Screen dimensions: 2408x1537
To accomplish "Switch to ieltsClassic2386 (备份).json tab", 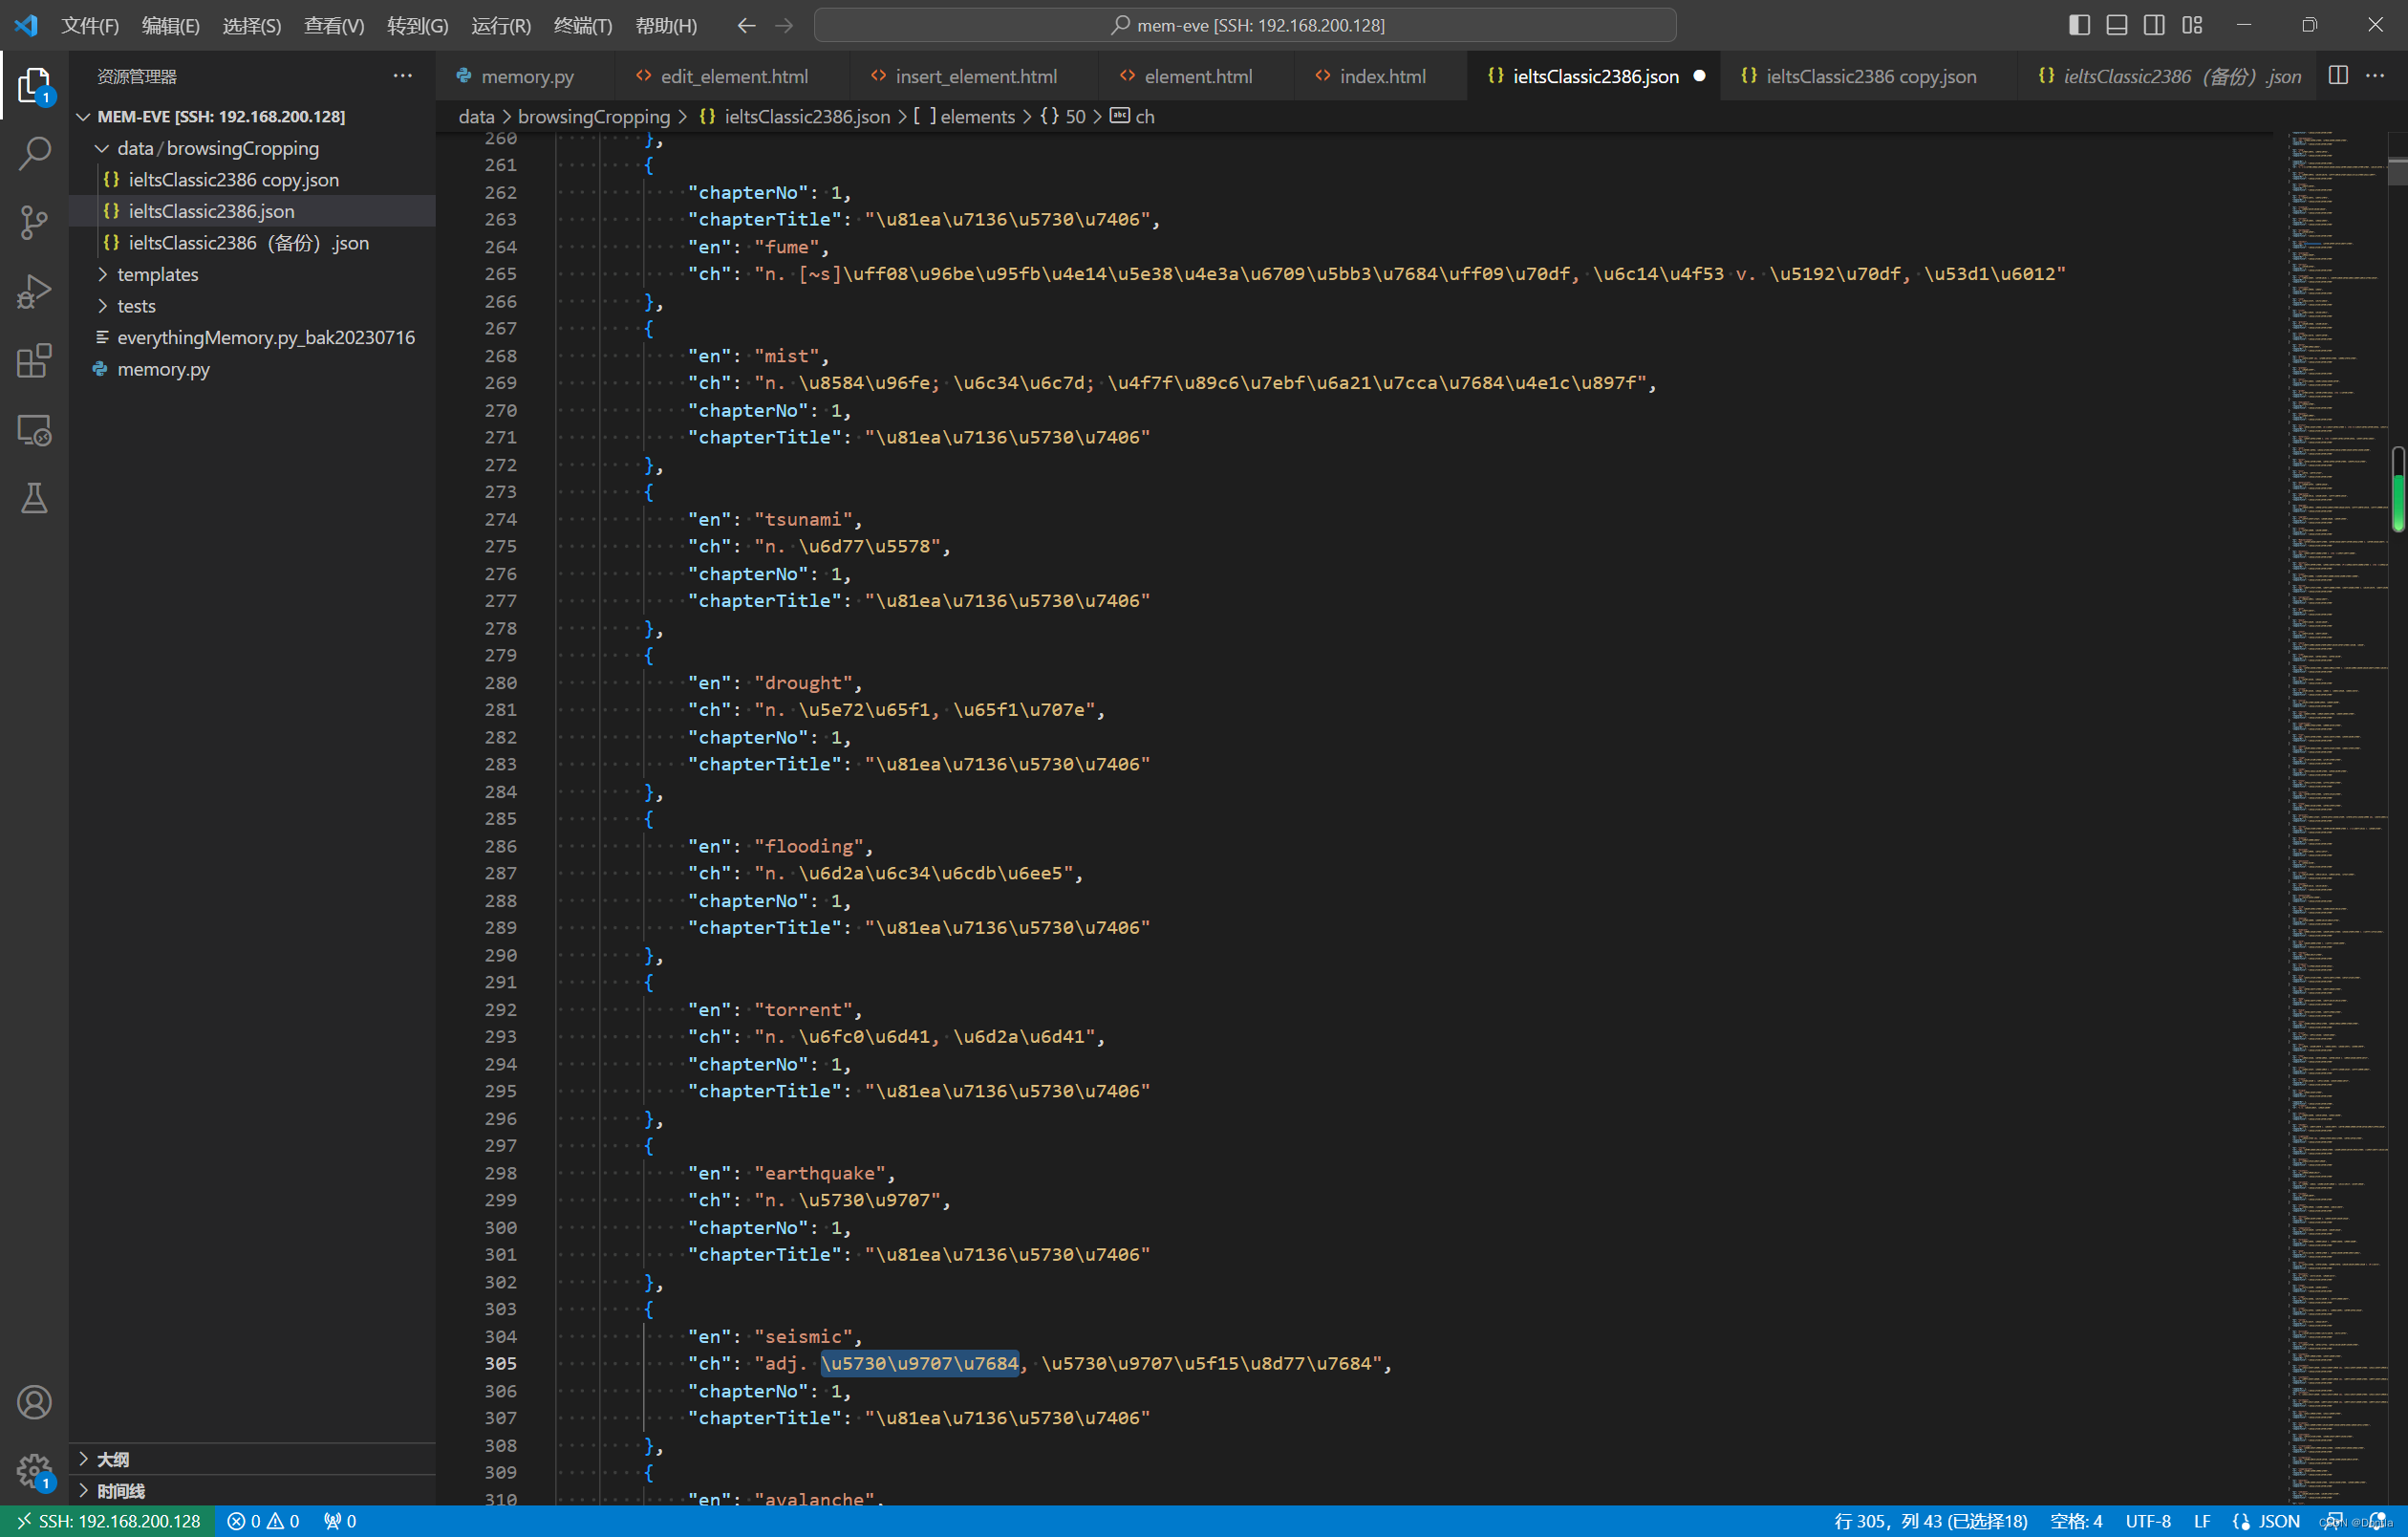I will click(2168, 76).
